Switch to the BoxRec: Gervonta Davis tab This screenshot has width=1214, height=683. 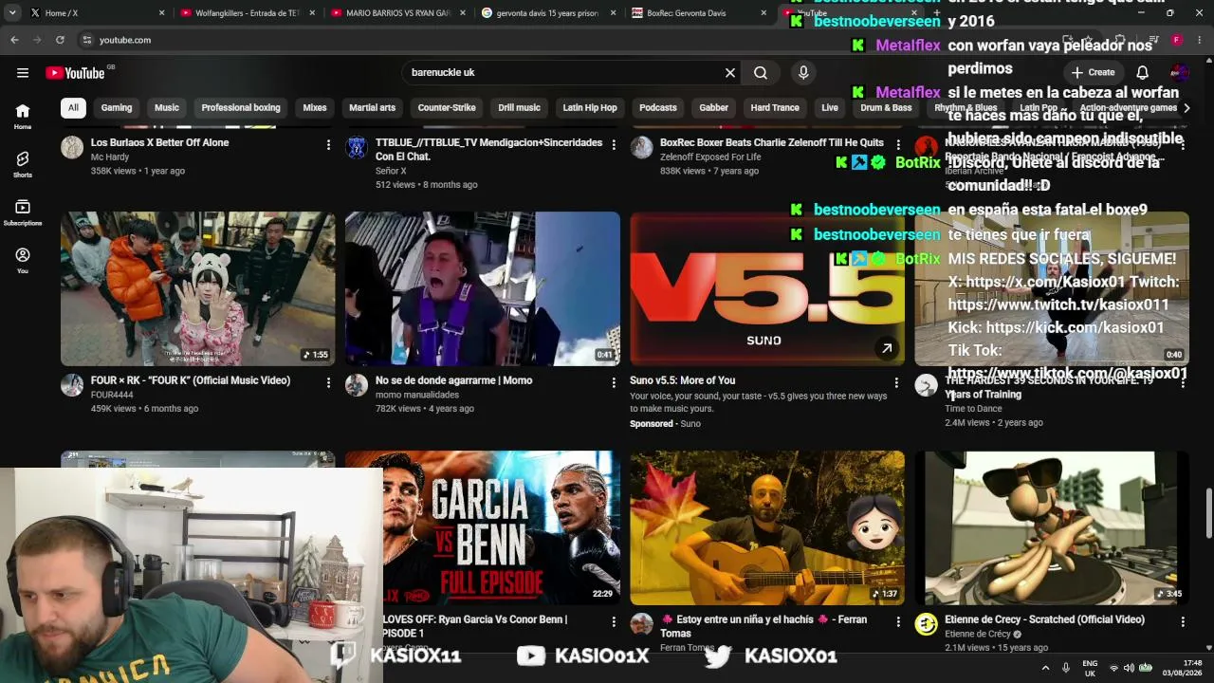pos(699,13)
